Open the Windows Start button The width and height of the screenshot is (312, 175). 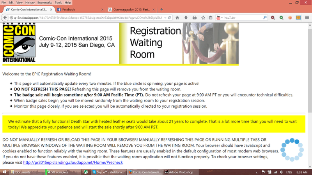(4, 172)
